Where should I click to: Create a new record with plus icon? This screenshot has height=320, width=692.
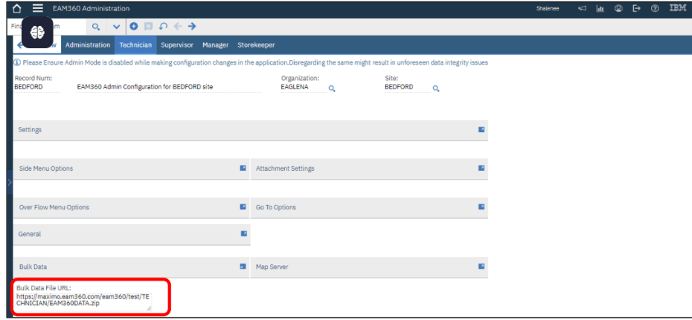[134, 27]
